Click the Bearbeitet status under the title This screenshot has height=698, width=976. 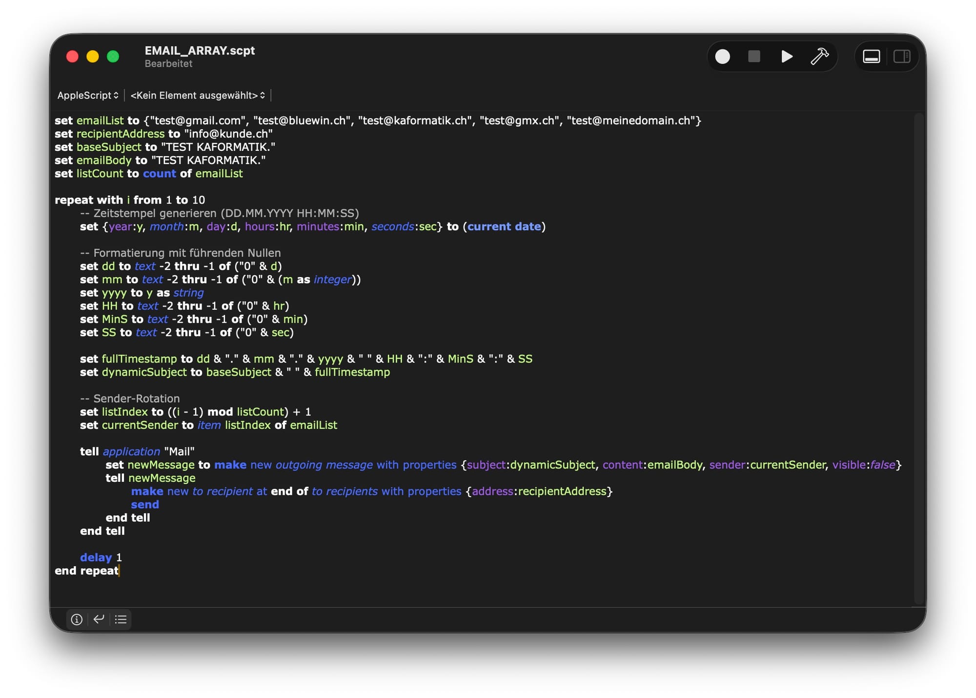(x=168, y=63)
